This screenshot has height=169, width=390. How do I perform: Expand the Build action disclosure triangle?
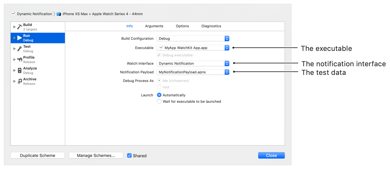coord(14,27)
